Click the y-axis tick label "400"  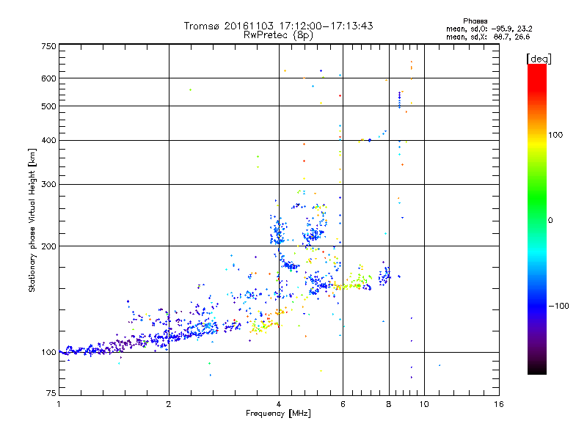pos(48,141)
